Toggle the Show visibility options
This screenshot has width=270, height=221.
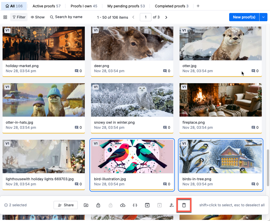click(38, 17)
